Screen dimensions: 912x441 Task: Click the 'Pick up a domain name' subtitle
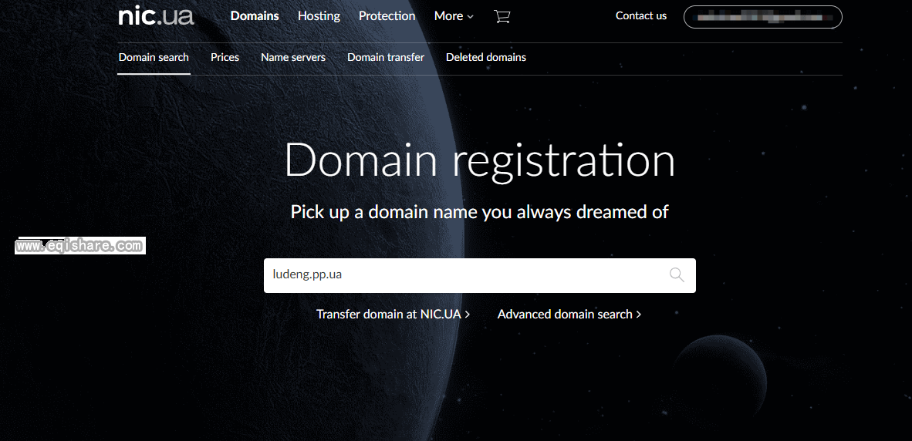pos(479,212)
